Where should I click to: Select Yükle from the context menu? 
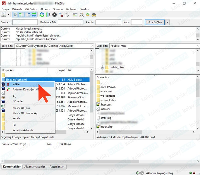pyautogui.click(x=16, y=84)
